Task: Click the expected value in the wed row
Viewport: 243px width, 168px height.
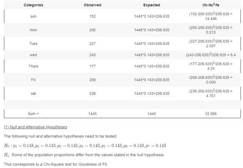Action: pyautogui.click(x=151, y=55)
